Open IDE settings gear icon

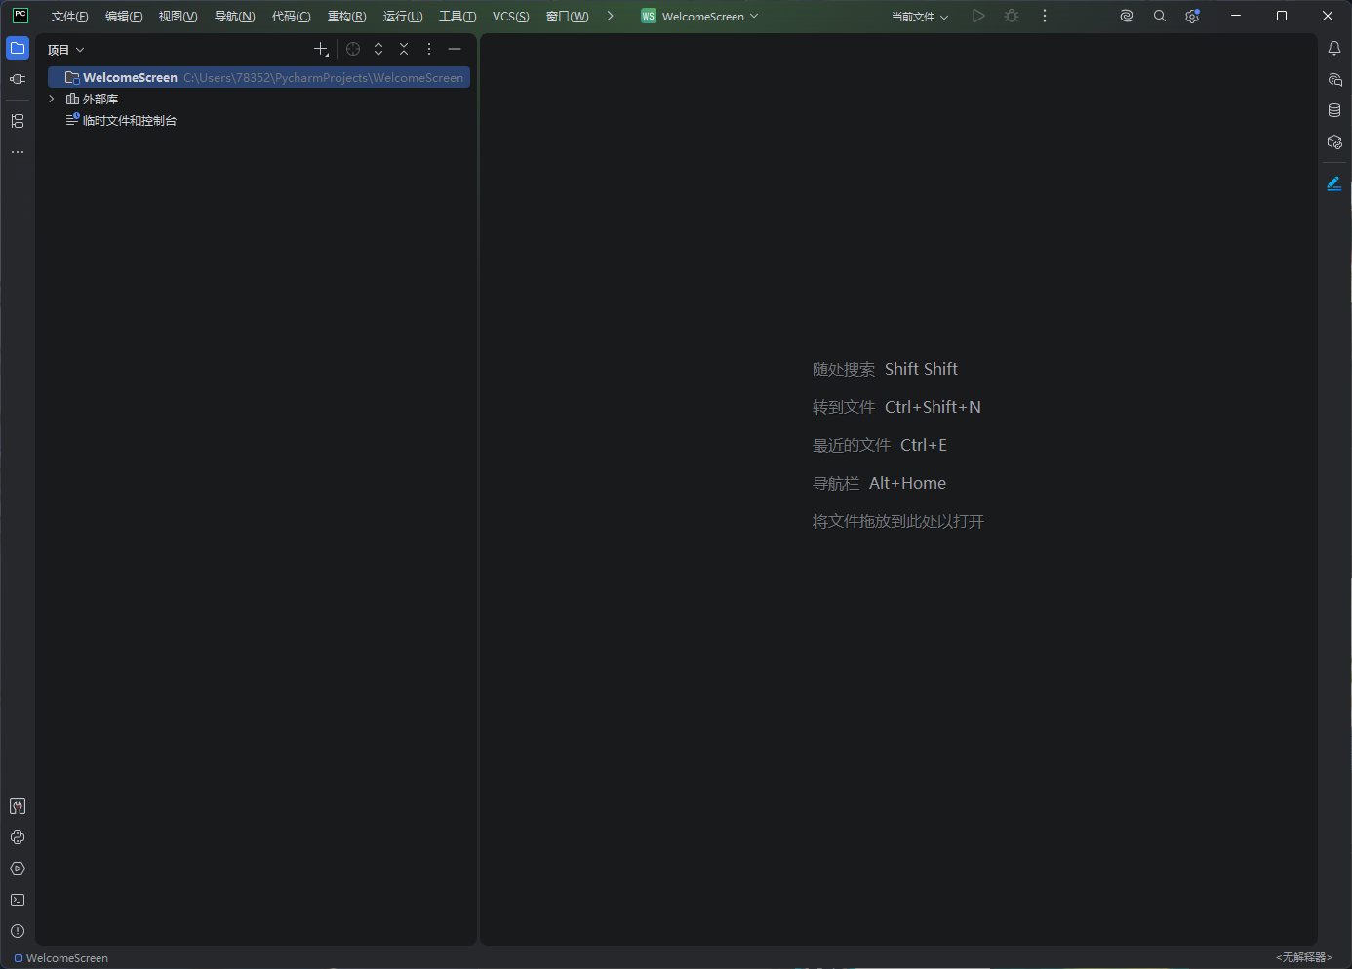1192,16
